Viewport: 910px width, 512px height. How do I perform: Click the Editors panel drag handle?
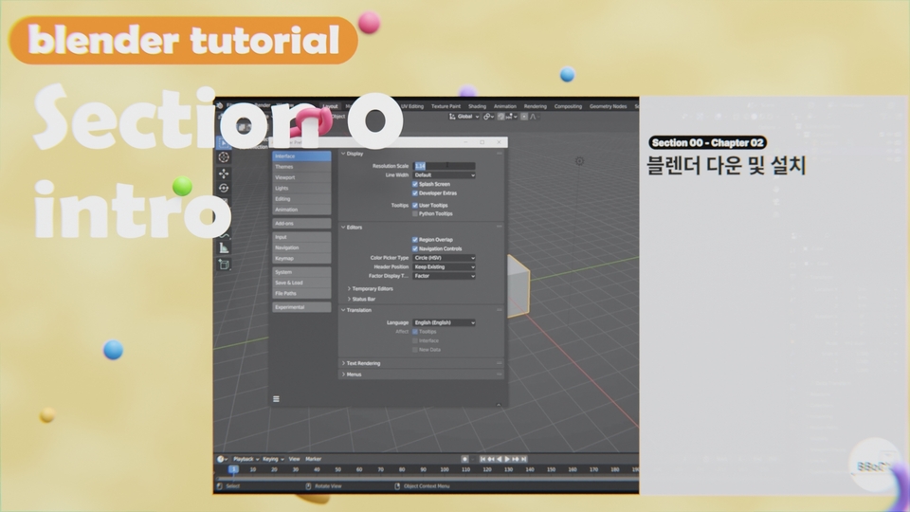click(500, 227)
